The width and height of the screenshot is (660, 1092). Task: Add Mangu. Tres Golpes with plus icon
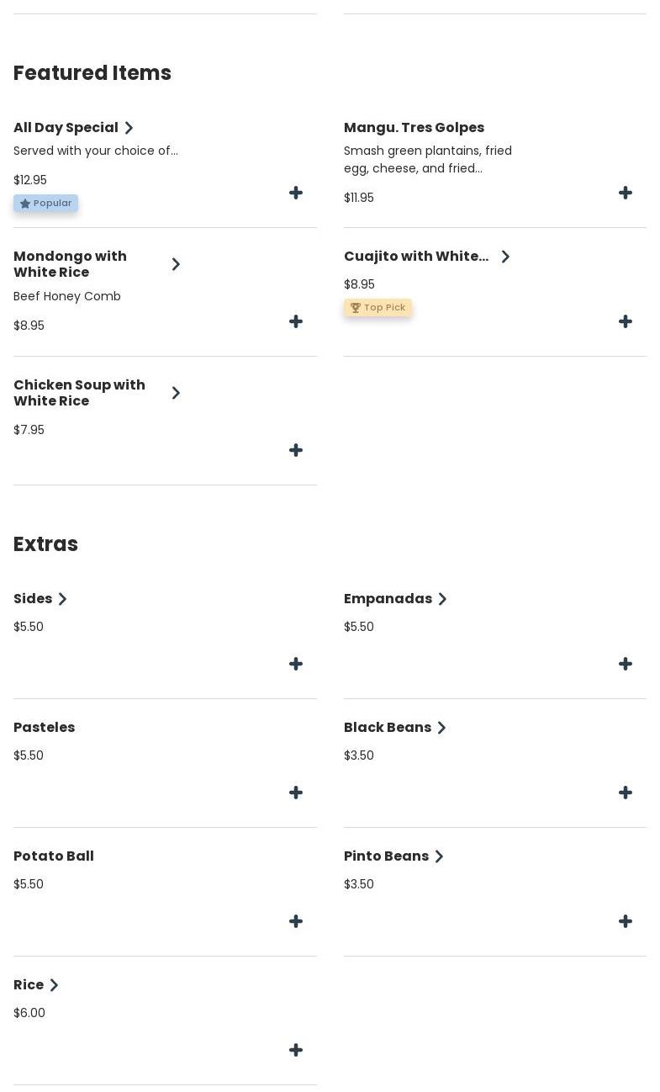626,193
